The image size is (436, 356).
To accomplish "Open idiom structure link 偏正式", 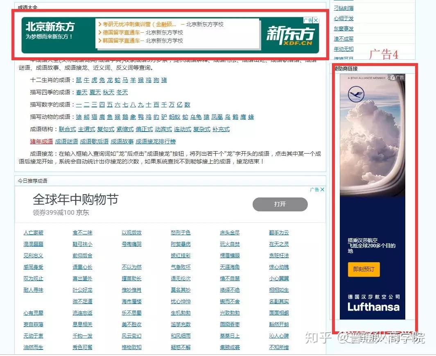I will click(144, 129).
